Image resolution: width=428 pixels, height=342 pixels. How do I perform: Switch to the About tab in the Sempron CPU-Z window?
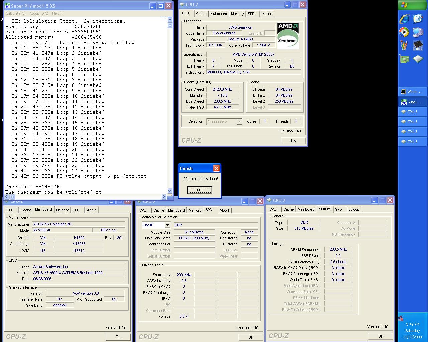pyautogui.click(x=267, y=14)
